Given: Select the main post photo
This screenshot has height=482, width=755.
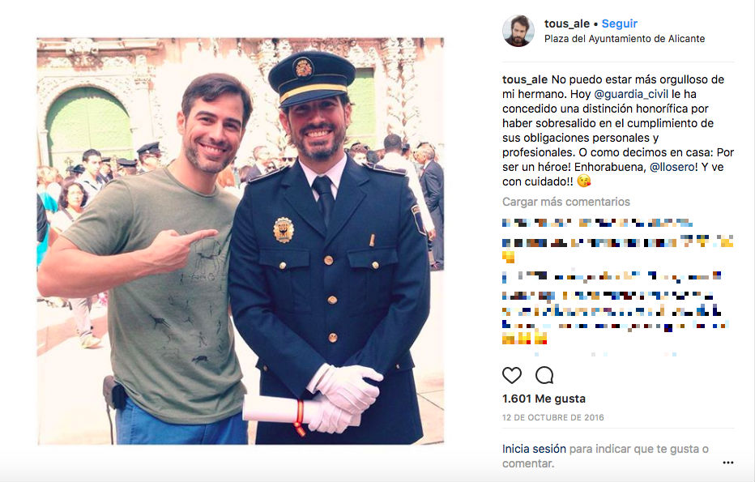Looking at the screenshot, I should [x=241, y=241].
